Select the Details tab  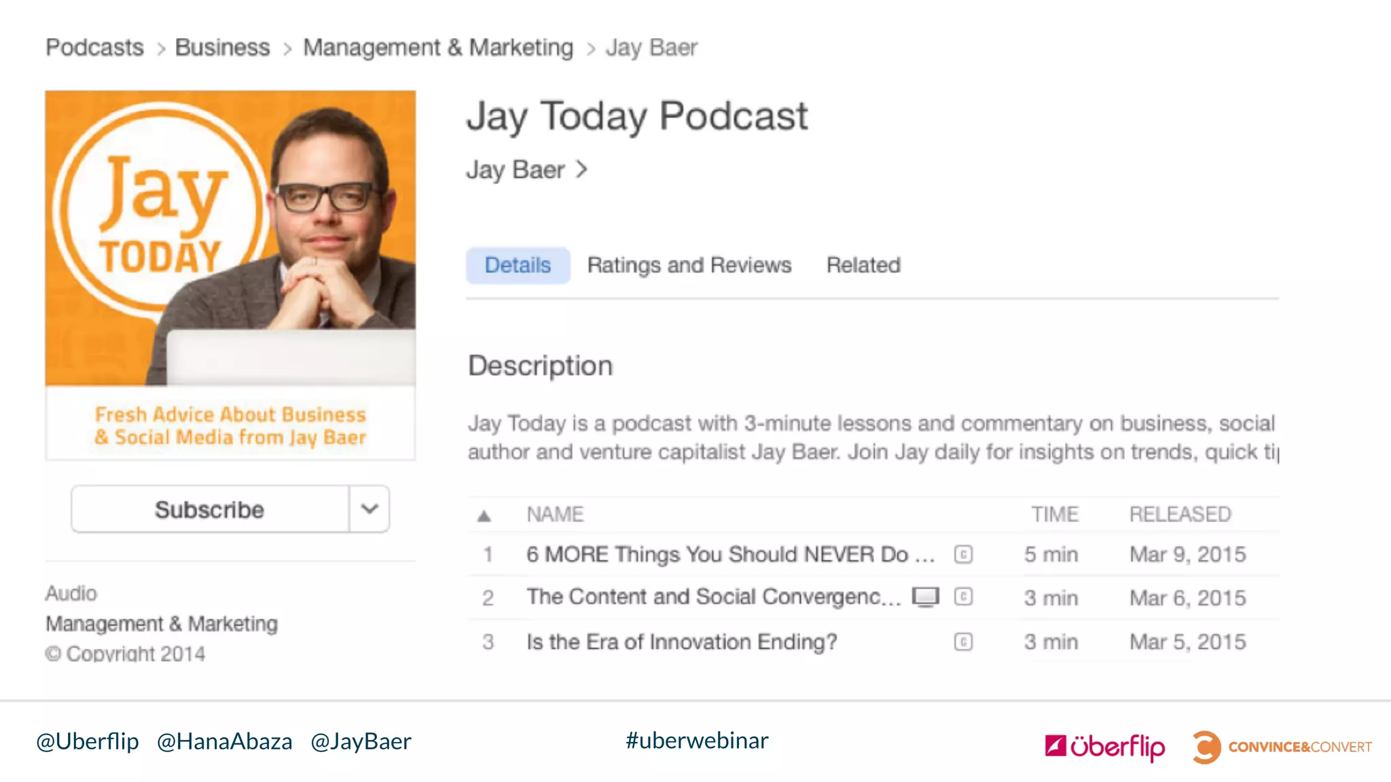(518, 265)
